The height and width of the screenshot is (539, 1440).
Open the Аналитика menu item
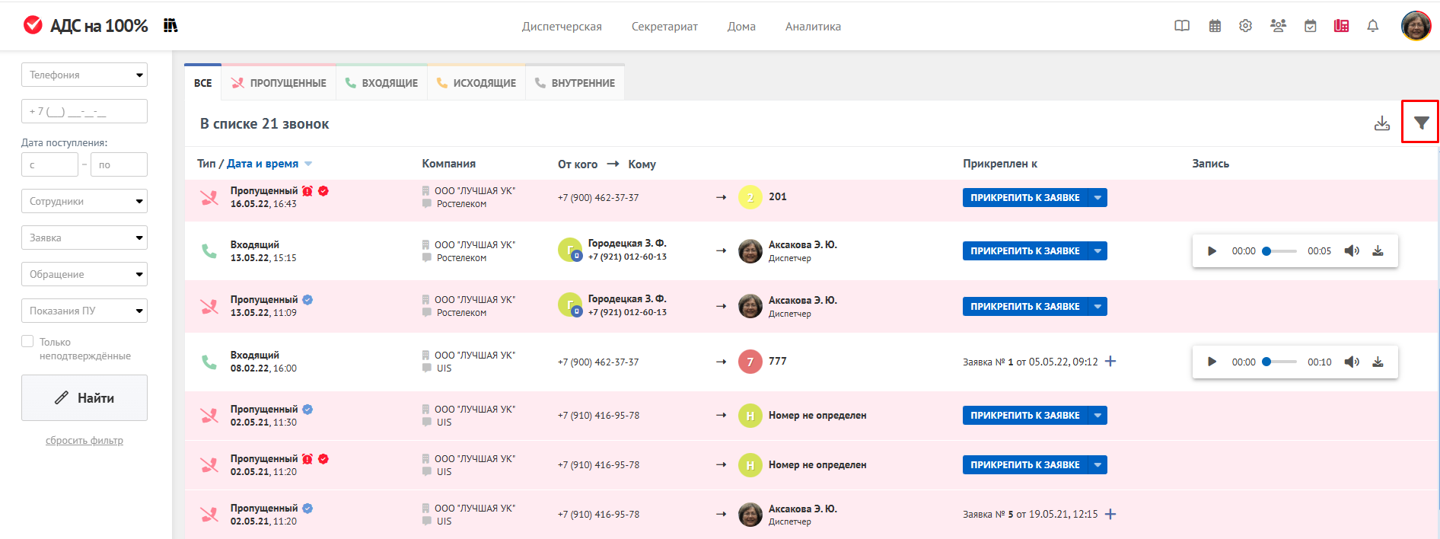[x=813, y=27]
